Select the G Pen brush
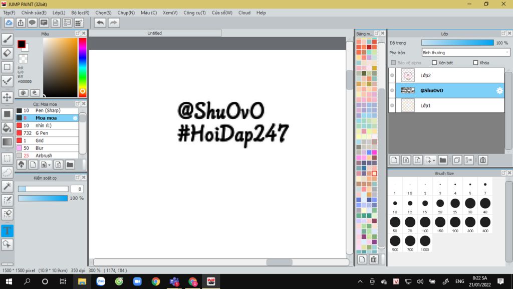This screenshot has width=513, height=289. tap(48, 133)
